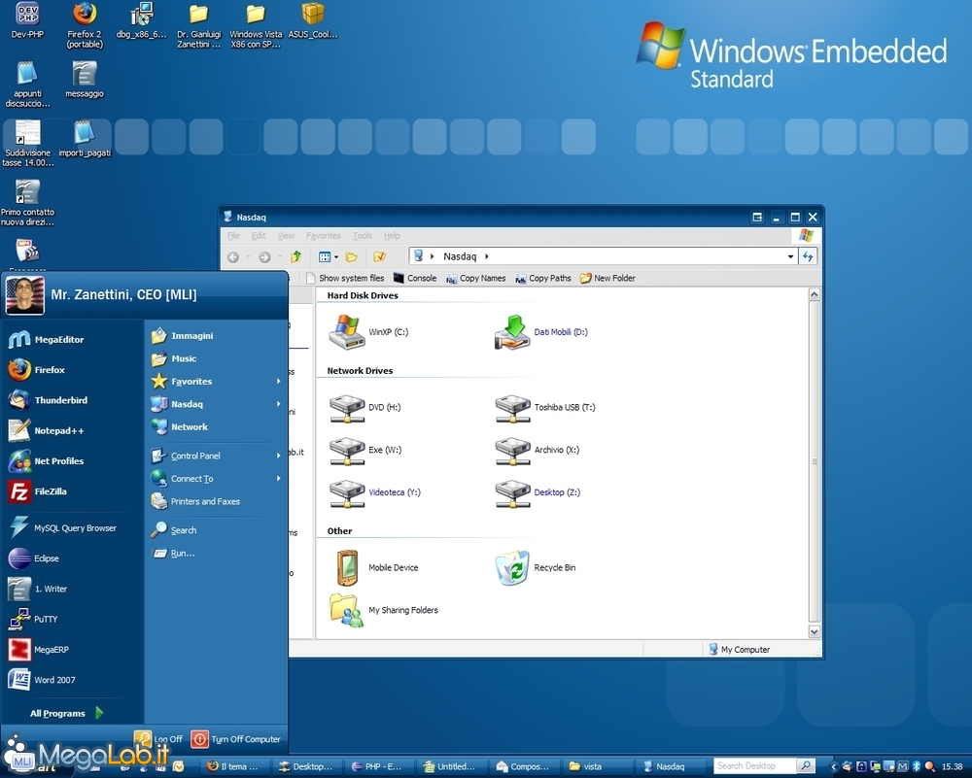
Task: Open the Edit menu
Action: tap(259, 236)
